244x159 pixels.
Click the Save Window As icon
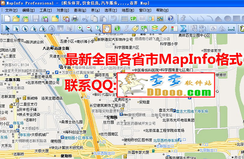tap(66, 19)
